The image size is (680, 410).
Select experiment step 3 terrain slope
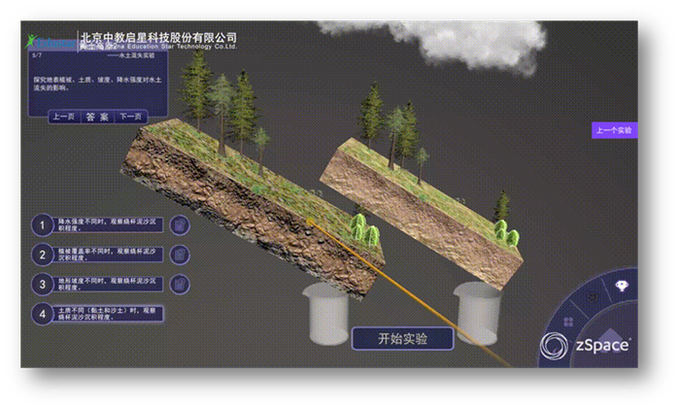point(41,285)
